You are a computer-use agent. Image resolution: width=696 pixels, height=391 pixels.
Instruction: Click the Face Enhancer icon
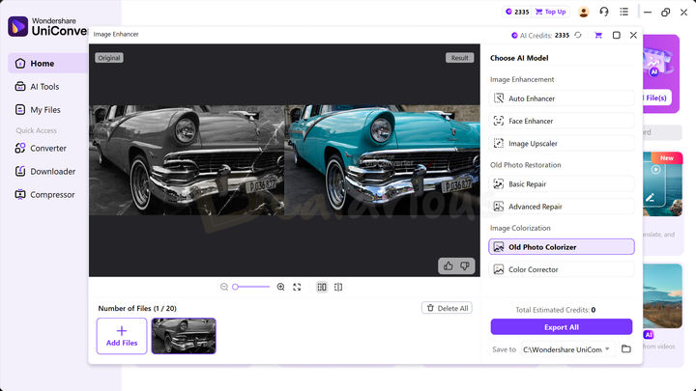[x=499, y=121]
